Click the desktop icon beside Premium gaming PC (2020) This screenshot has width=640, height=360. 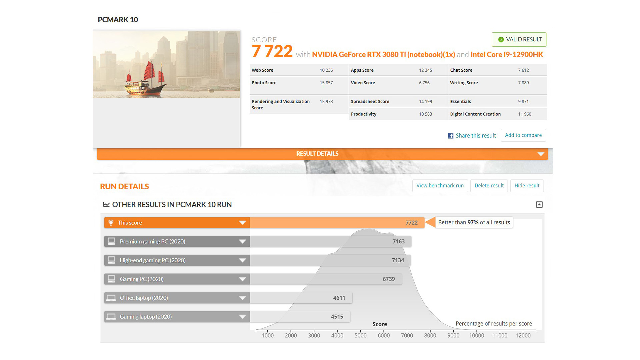111,241
